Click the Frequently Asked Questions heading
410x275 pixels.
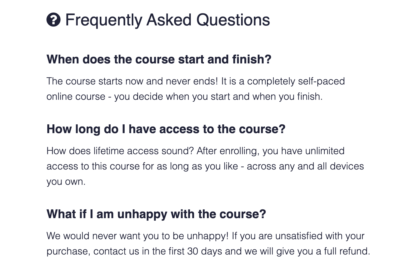pyautogui.click(x=167, y=20)
